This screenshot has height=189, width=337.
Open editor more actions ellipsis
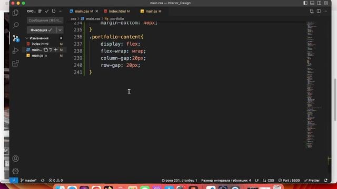[x=325, y=11]
